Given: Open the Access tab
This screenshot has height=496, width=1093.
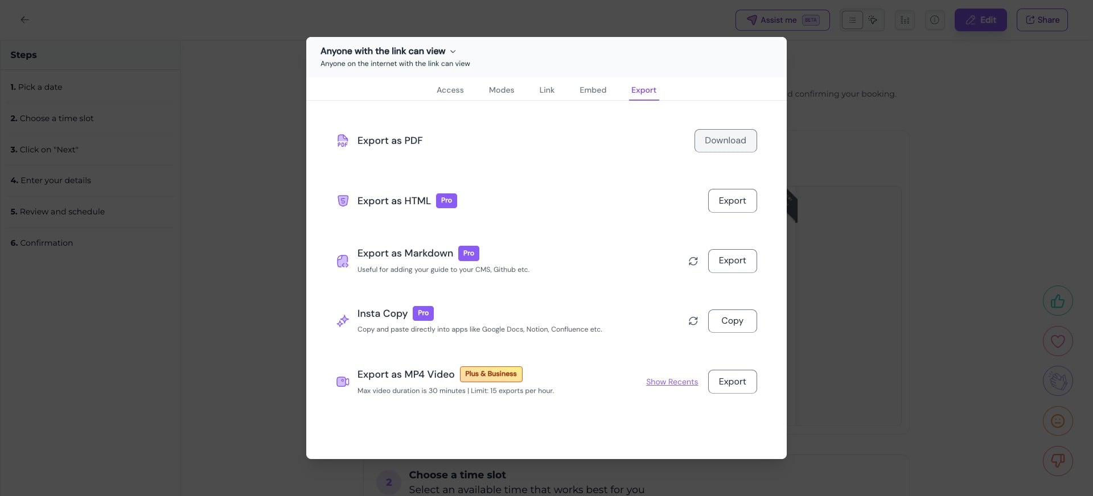Looking at the screenshot, I should click(x=450, y=90).
